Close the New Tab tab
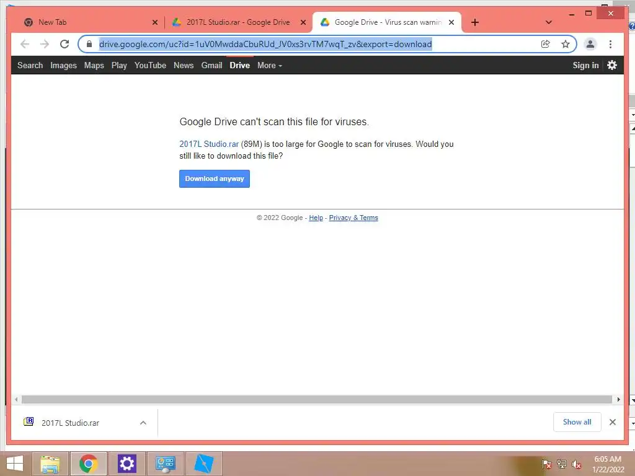The image size is (635, 476). click(x=154, y=22)
